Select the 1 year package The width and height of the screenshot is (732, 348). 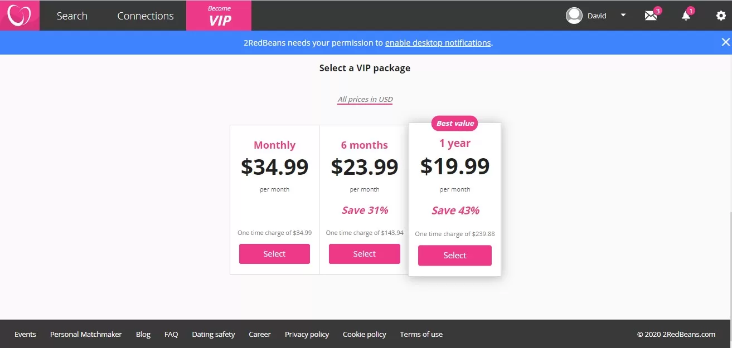coord(455,256)
